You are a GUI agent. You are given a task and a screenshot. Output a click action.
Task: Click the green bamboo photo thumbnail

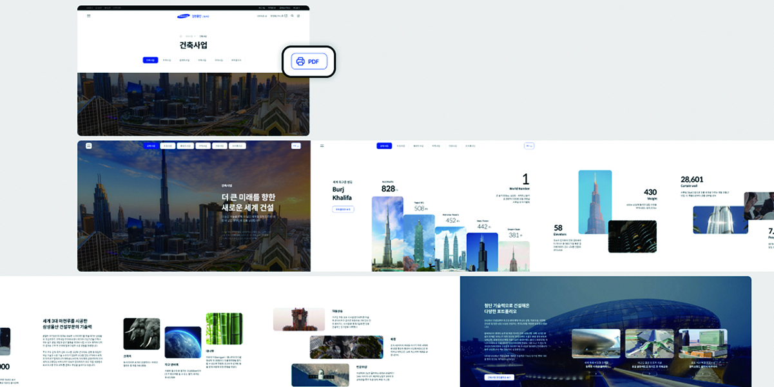pyautogui.click(x=224, y=328)
